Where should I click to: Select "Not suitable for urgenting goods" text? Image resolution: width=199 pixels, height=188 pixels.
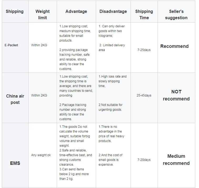click(x=111, y=107)
